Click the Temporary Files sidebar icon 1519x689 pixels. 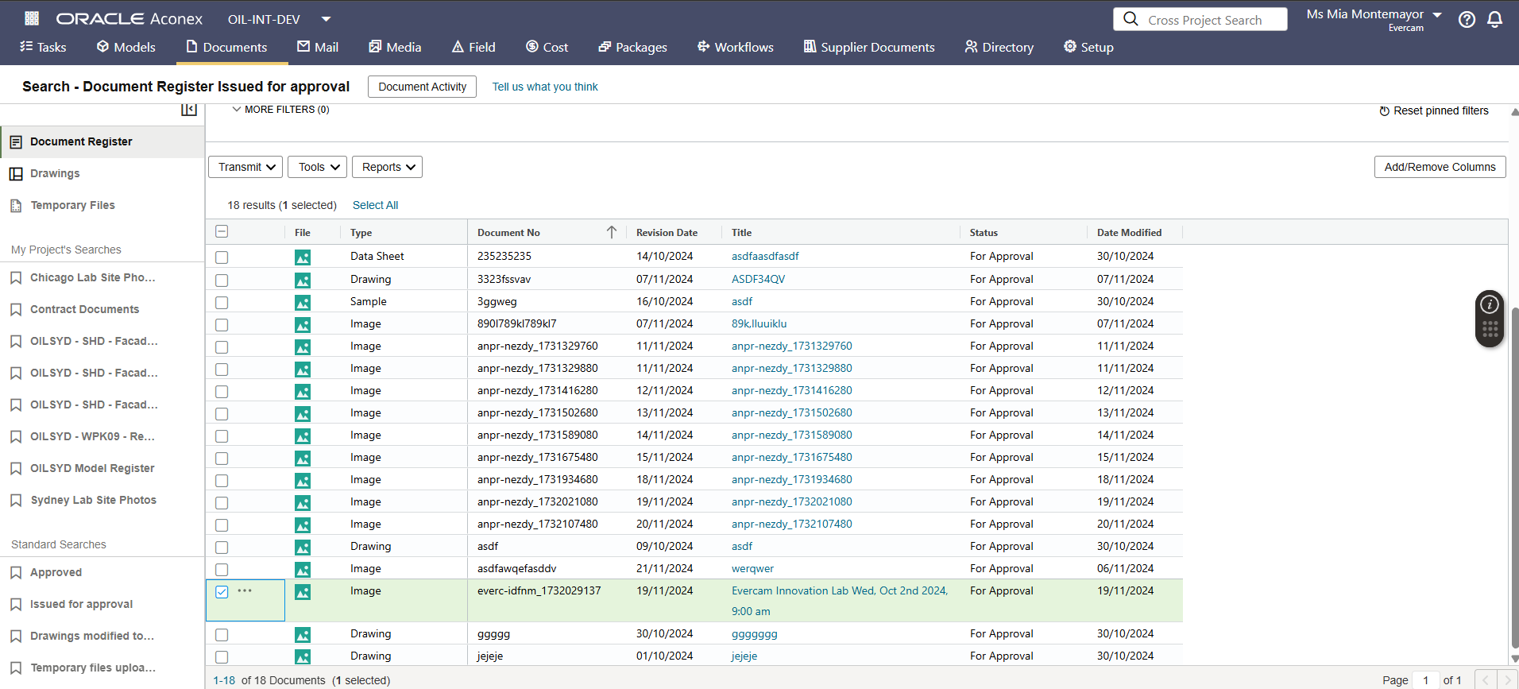click(16, 206)
